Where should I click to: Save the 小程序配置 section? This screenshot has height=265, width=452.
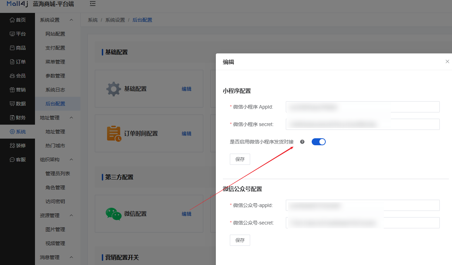(240, 159)
